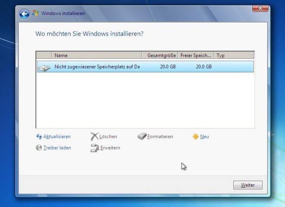Click the Formatieren link
Image resolution: width=285 pixels, height=207 pixels.
160,136
